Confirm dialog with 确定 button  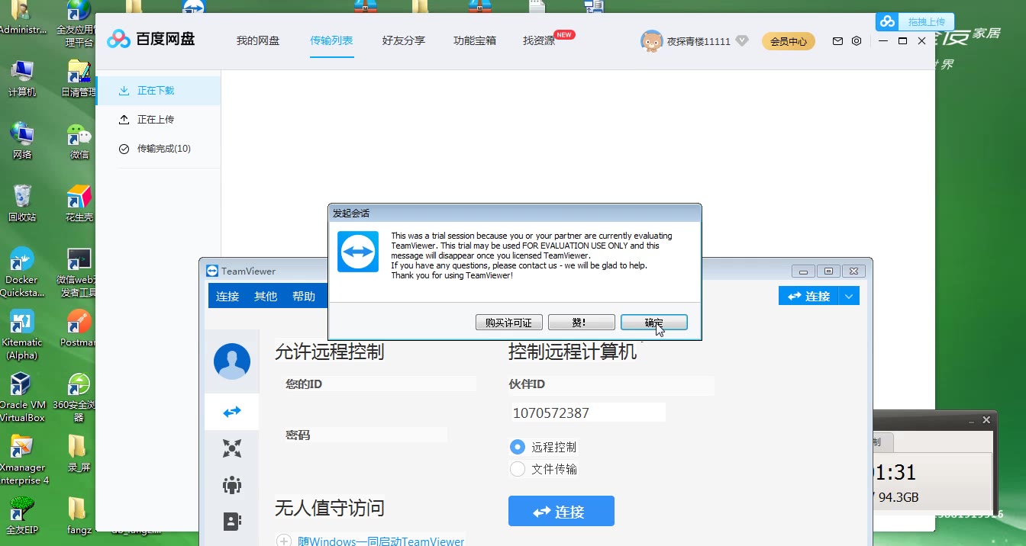point(654,323)
